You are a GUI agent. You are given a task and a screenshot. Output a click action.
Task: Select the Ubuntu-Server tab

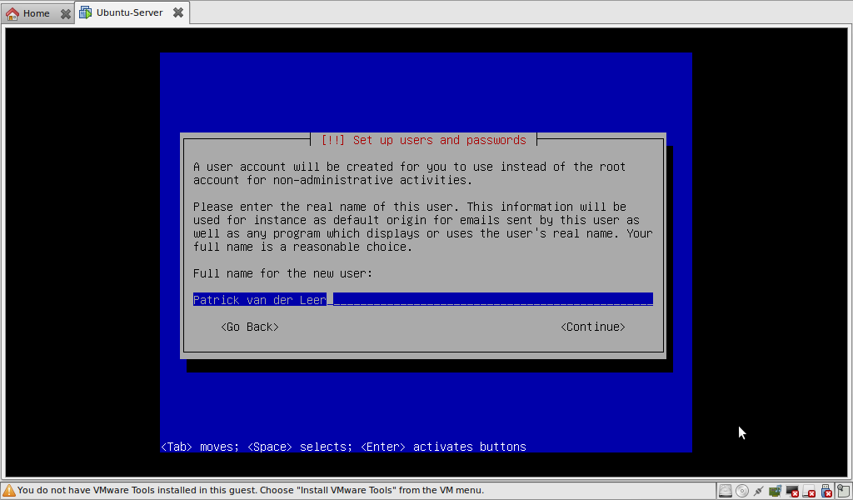(x=132, y=12)
